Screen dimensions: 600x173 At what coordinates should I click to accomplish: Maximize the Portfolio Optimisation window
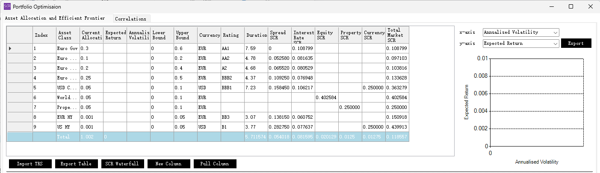click(570, 6)
